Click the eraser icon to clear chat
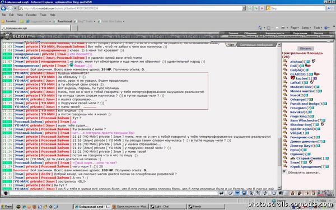 pos(230,193)
